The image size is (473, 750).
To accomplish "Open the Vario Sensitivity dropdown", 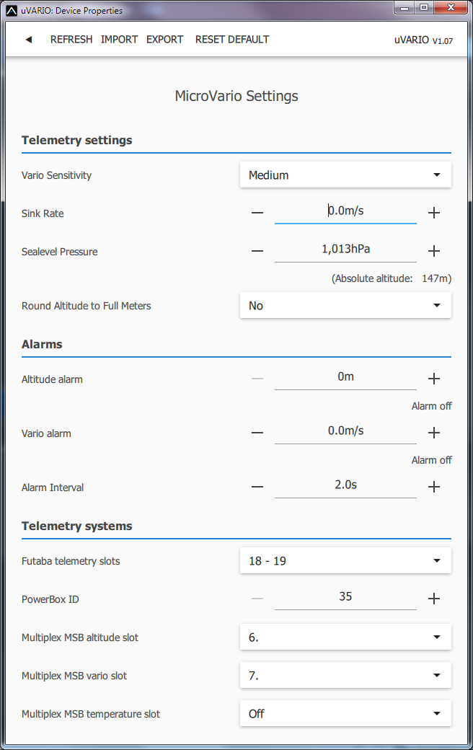I will click(x=345, y=175).
